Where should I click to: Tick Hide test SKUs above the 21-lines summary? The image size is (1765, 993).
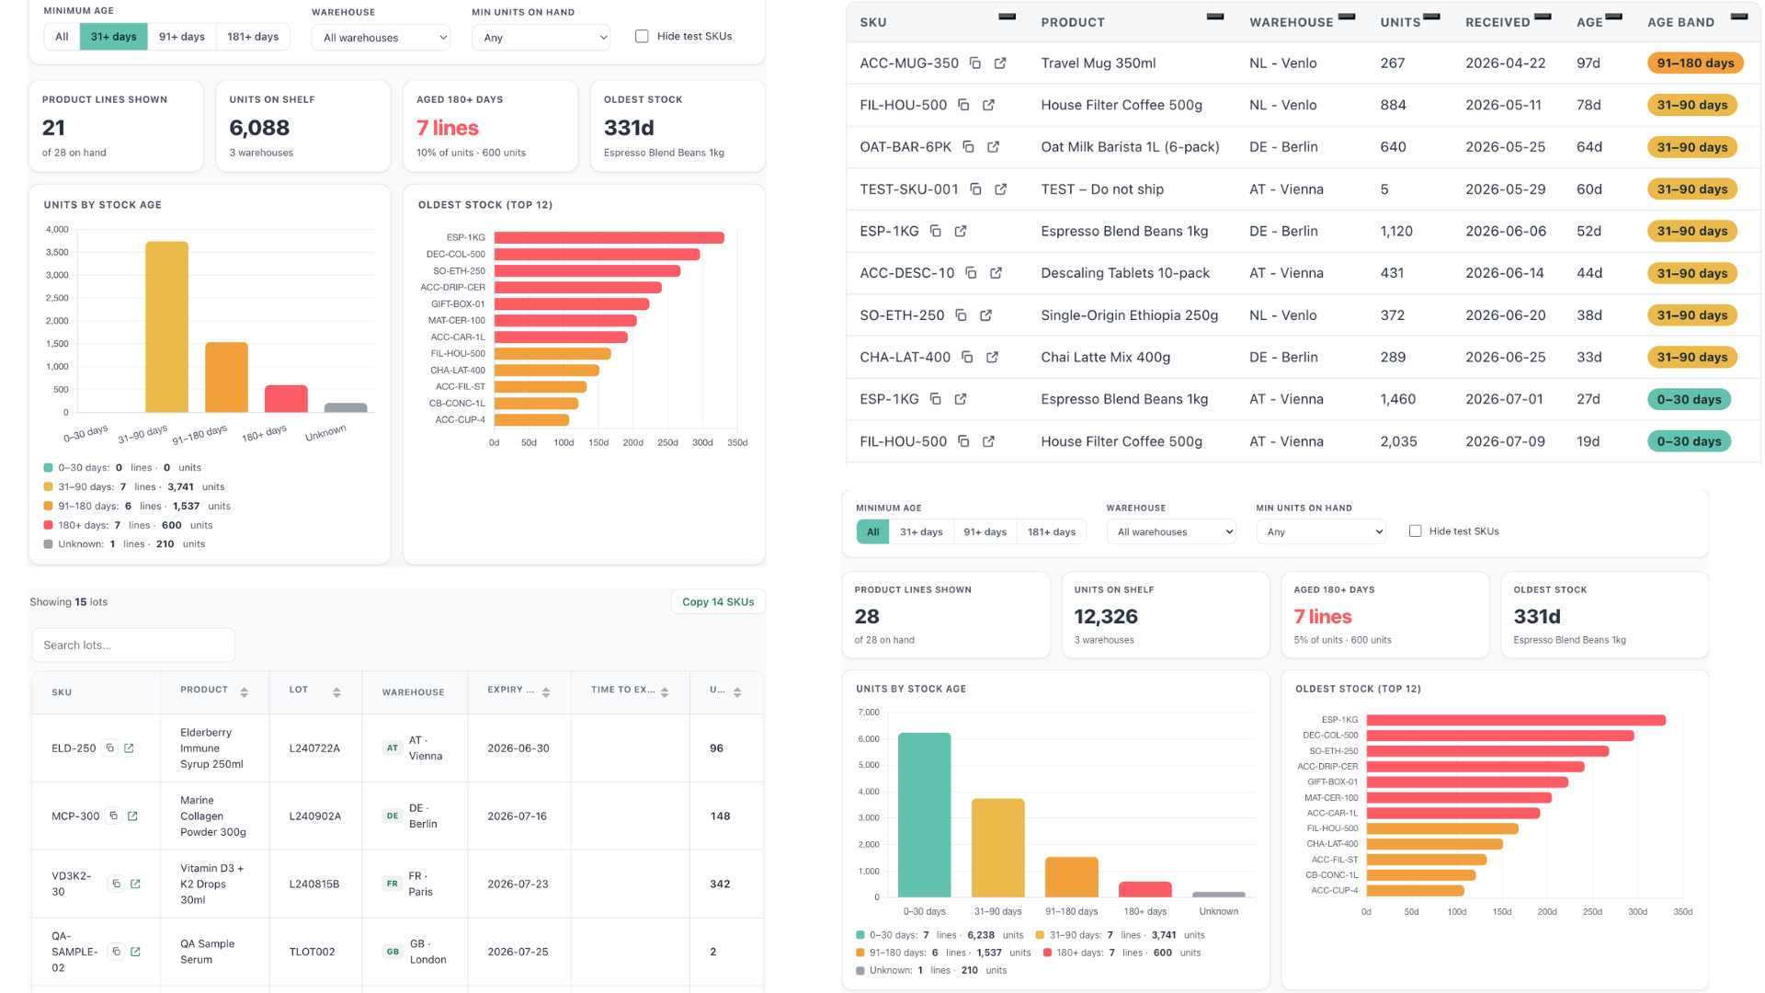pos(642,37)
